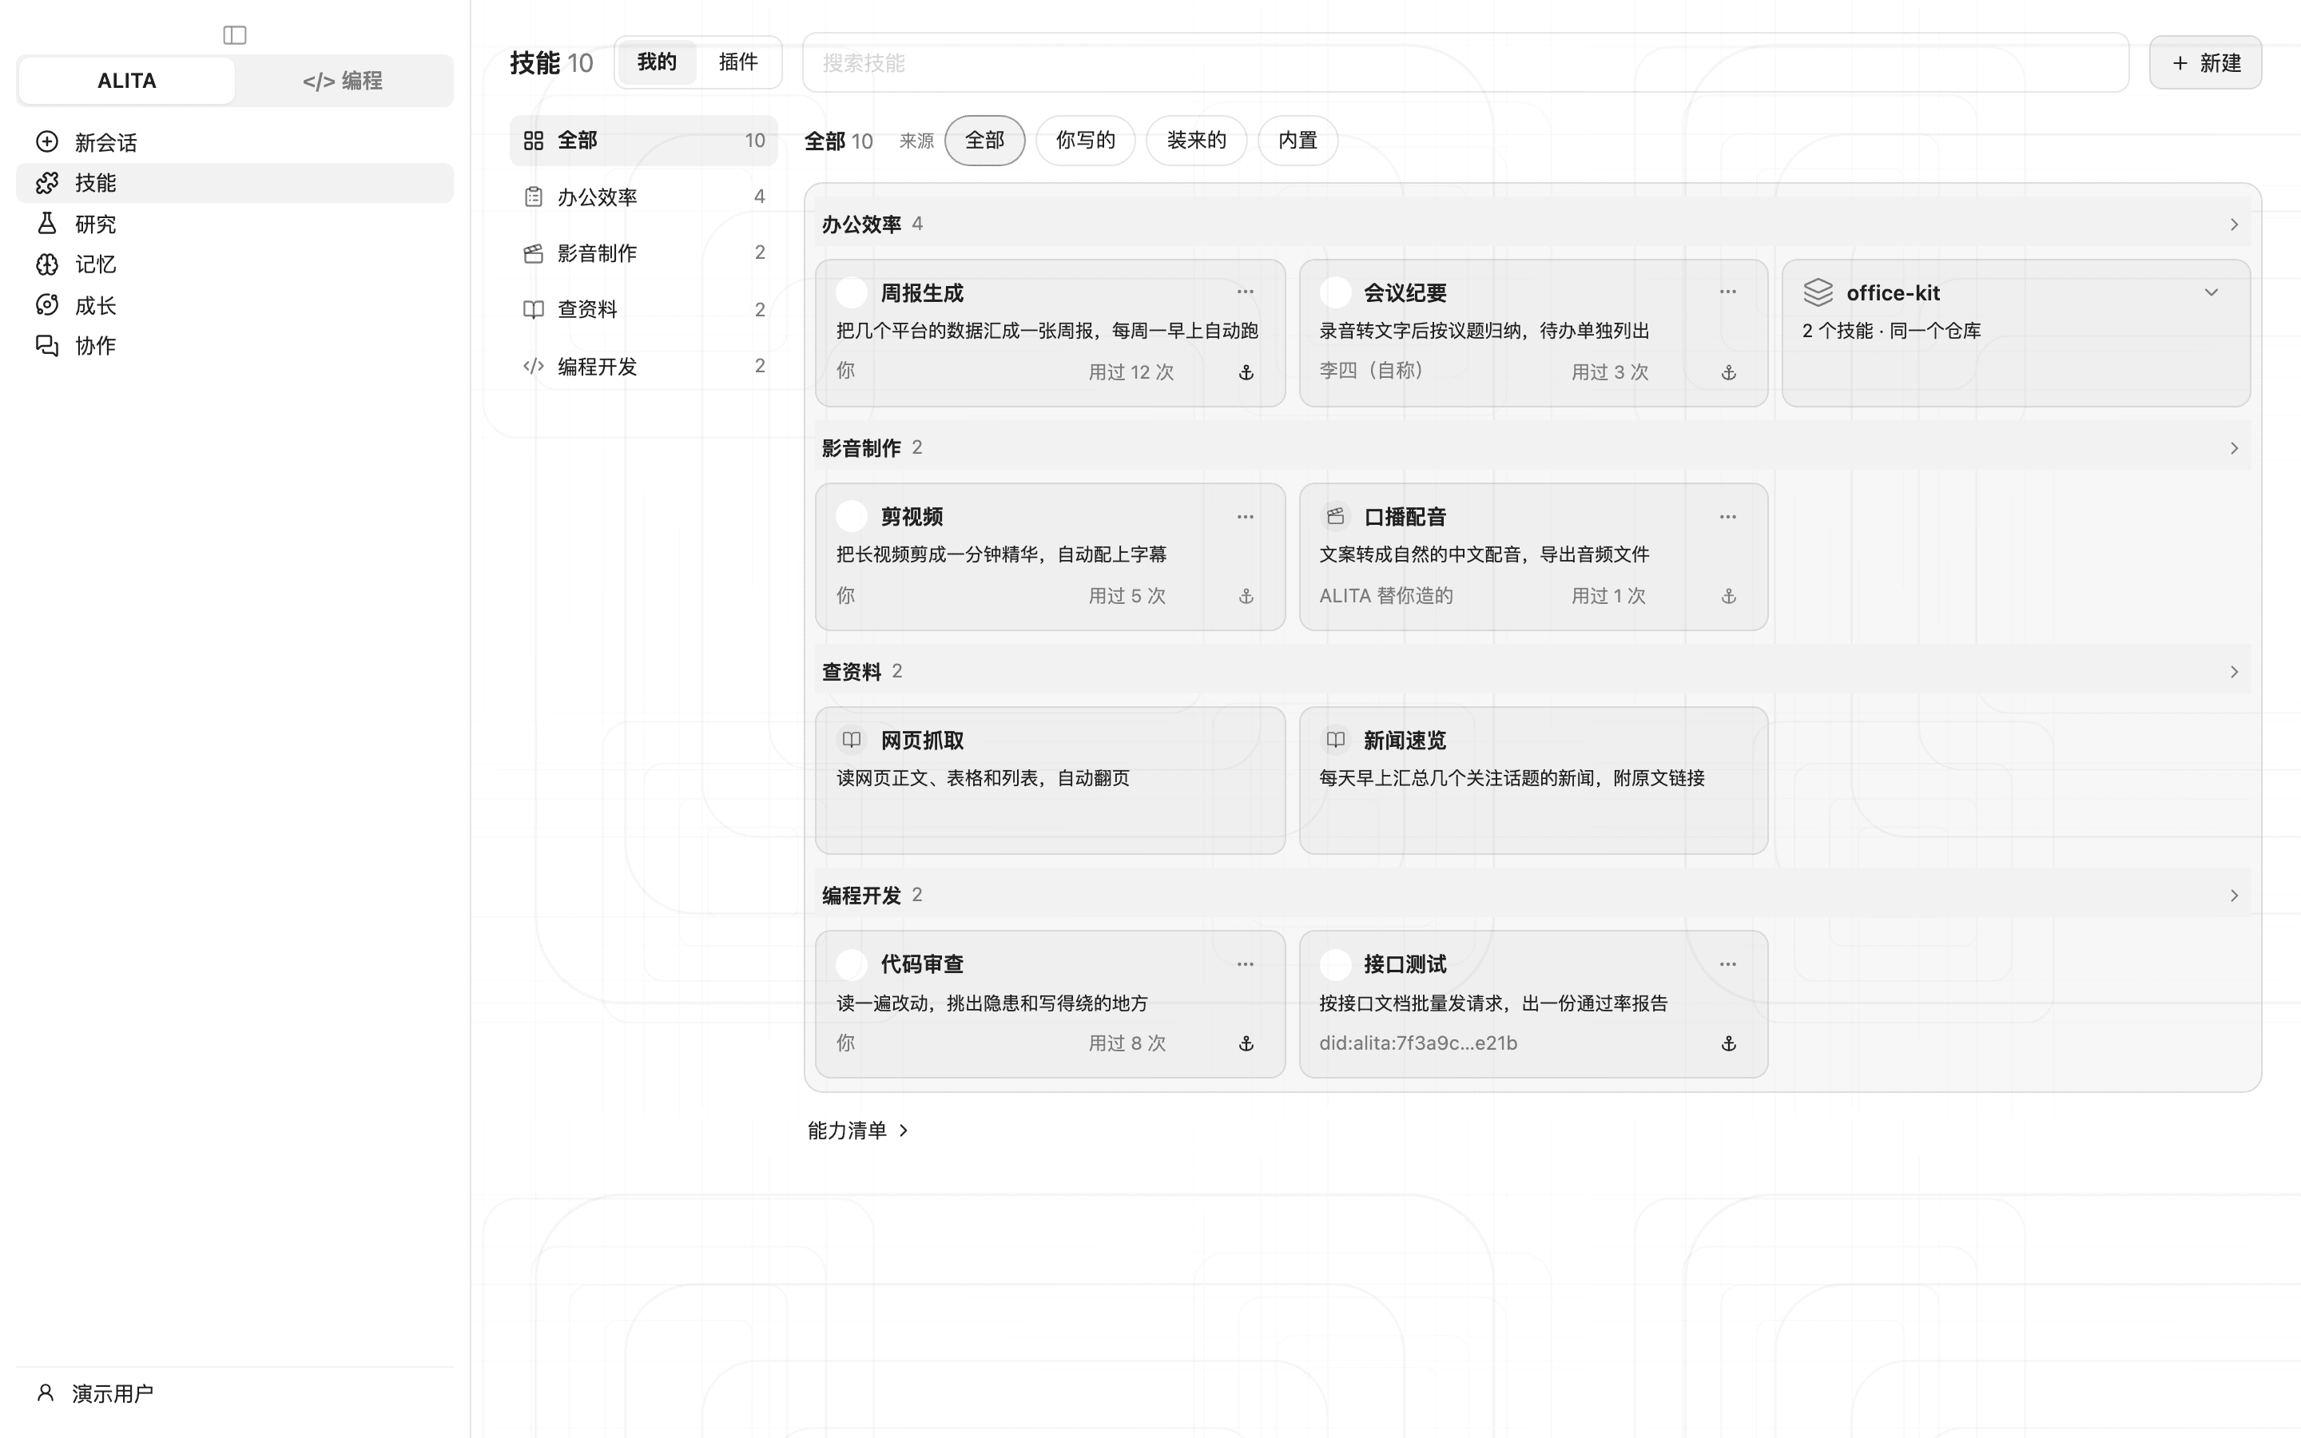
Task: Open the more menu on 接口测试 card
Action: pos(1727,963)
